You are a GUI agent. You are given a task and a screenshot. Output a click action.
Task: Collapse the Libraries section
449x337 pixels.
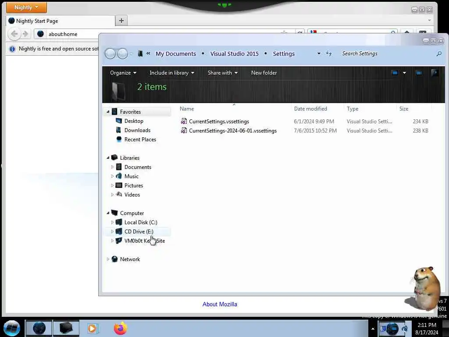108,158
